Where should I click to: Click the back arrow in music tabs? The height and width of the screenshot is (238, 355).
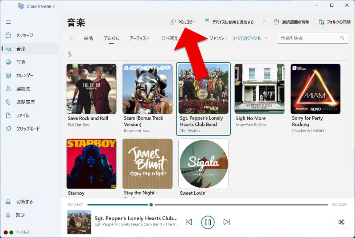[72, 38]
